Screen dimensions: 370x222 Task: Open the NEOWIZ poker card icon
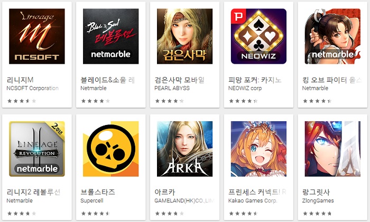click(258, 36)
